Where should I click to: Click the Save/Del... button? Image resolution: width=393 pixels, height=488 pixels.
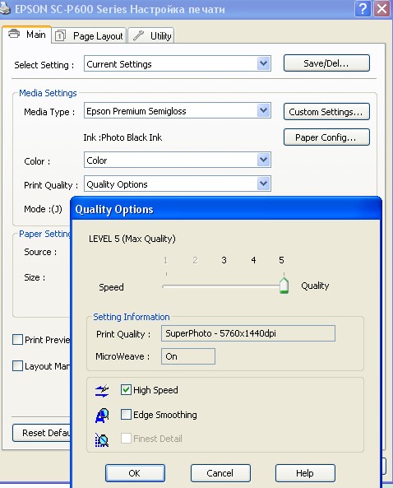point(326,63)
